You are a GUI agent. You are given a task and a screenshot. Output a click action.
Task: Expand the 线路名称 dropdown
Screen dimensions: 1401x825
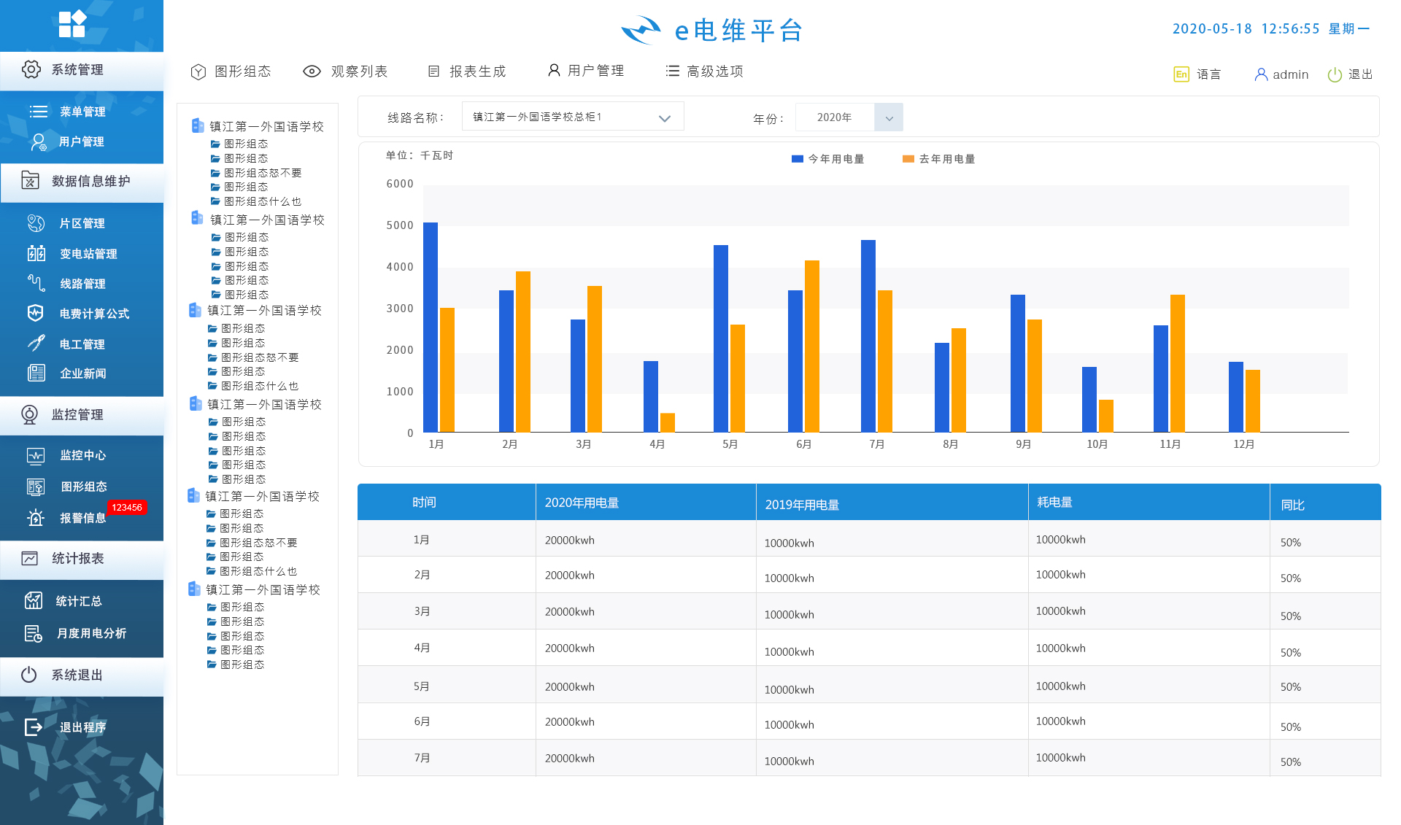664,117
